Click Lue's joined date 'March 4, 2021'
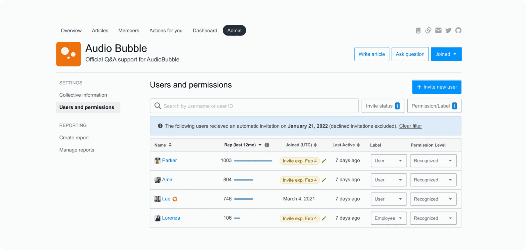526x250 pixels. [299, 199]
